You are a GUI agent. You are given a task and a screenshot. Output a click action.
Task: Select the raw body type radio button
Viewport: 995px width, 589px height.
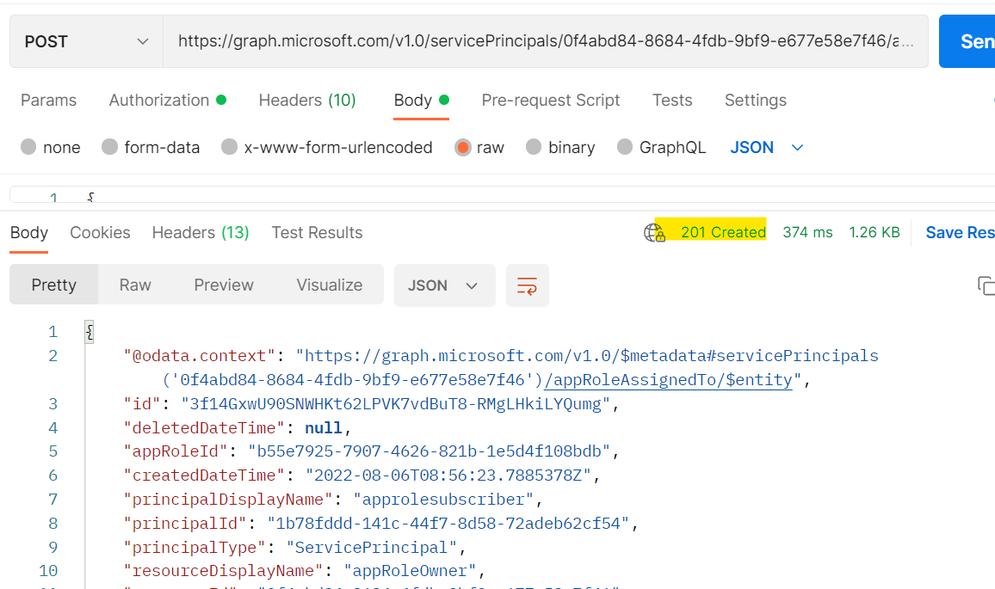click(463, 147)
